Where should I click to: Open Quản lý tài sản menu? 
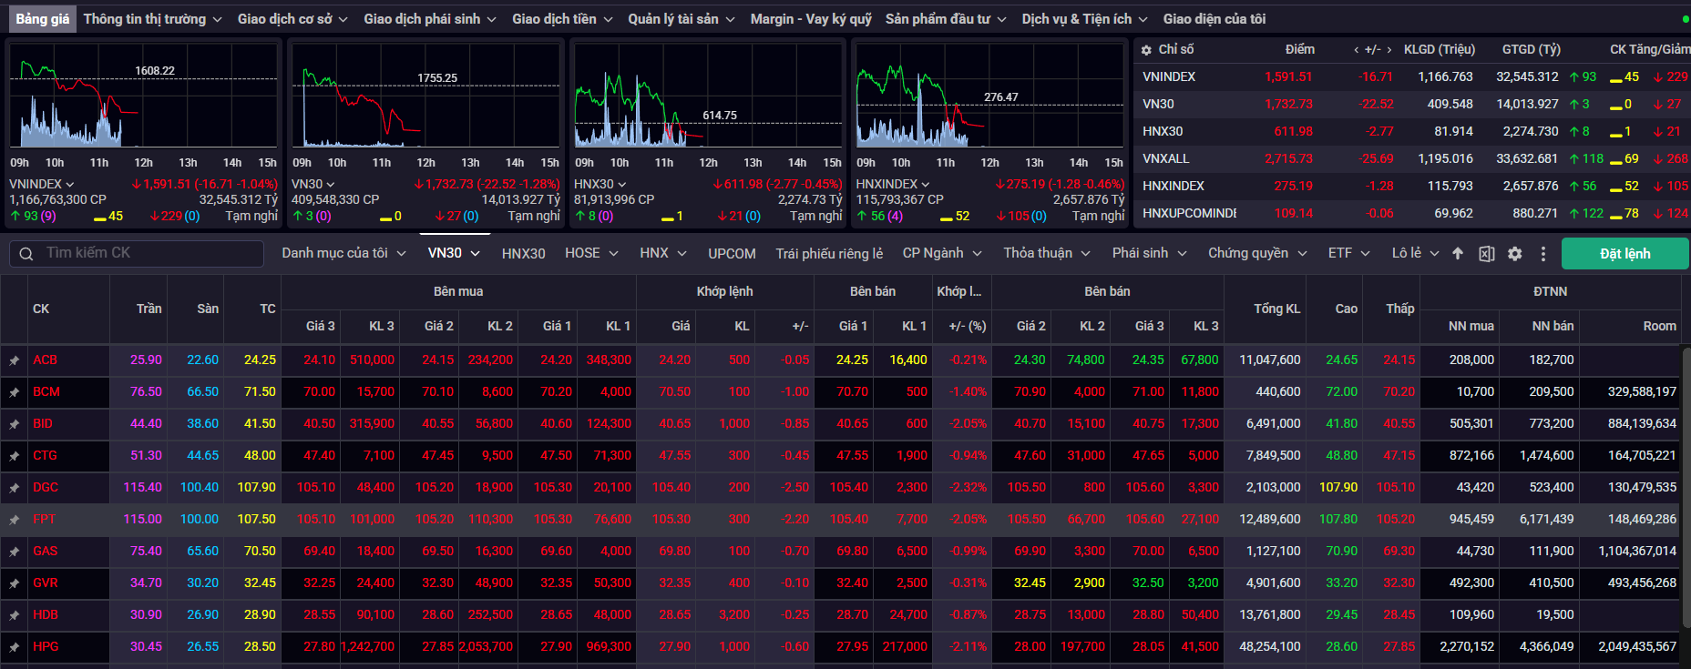[x=682, y=19]
